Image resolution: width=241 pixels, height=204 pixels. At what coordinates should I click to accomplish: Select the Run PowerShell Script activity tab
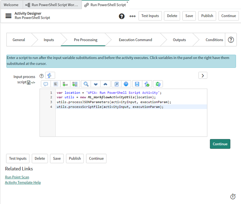click(x=106, y=5)
